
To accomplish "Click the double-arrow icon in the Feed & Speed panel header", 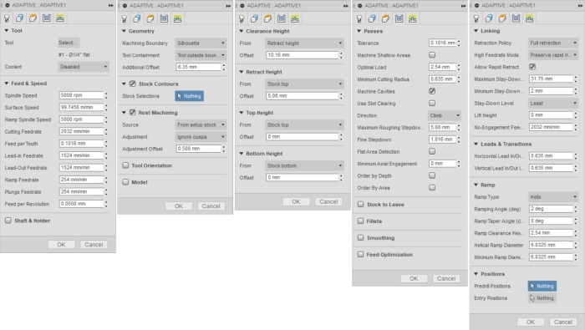I will tap(111, 6).
